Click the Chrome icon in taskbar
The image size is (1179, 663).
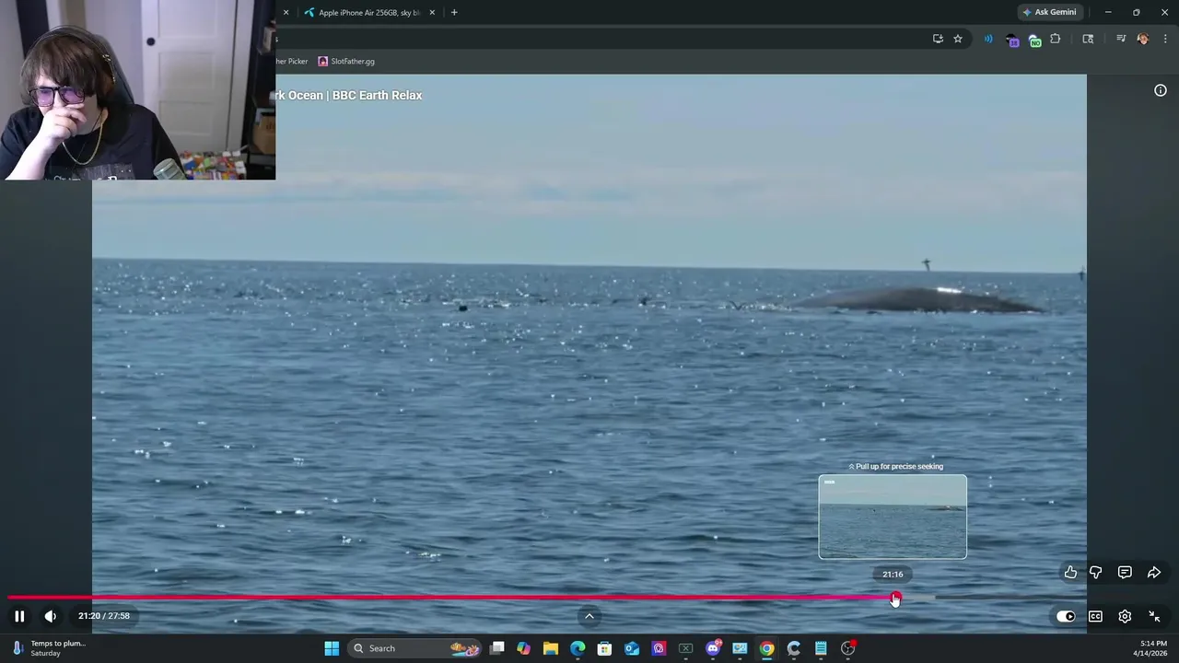(766, 648)
